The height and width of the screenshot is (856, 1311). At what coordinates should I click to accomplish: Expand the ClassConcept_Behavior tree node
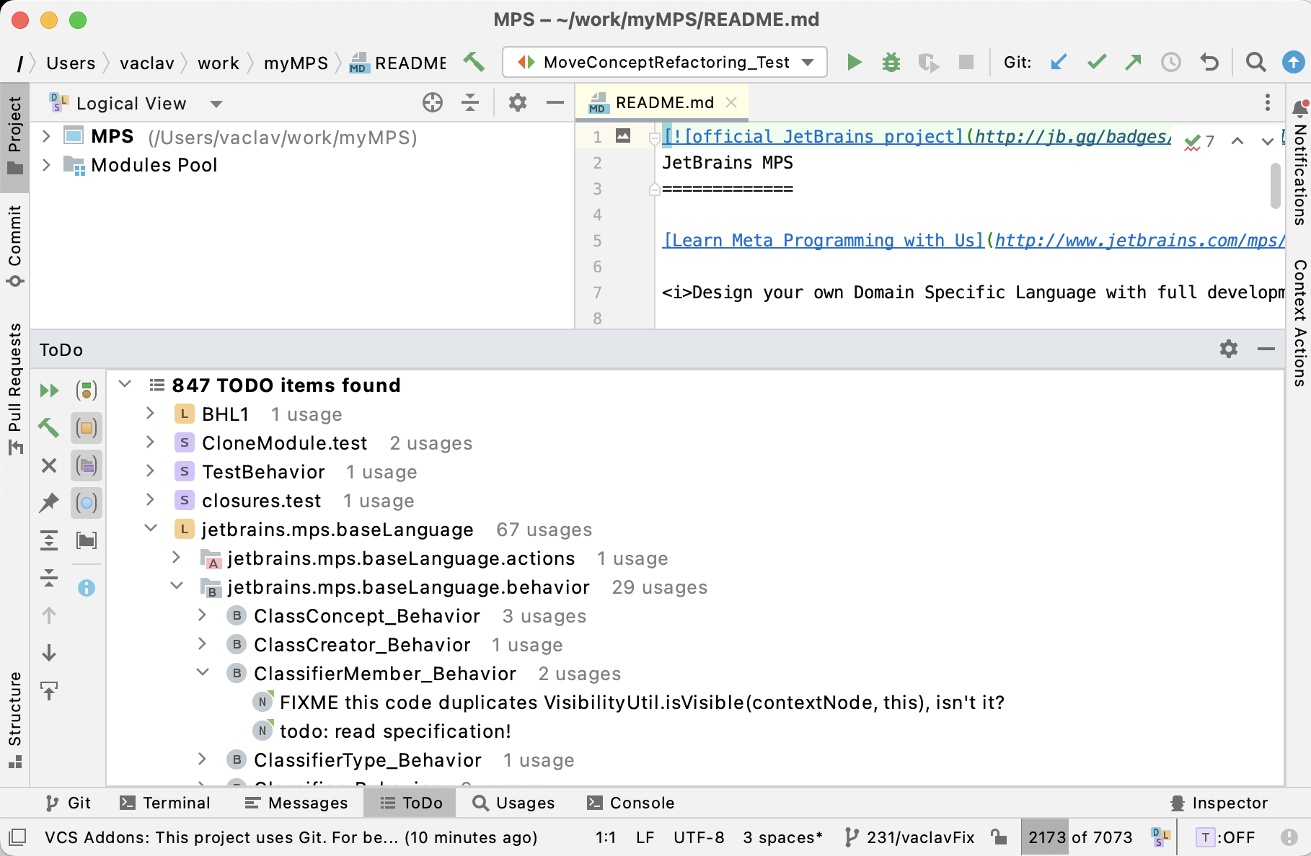point(203,616)
